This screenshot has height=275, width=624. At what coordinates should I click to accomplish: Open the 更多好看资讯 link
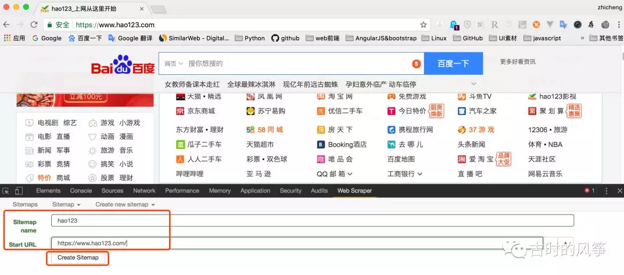pos(518,61)
